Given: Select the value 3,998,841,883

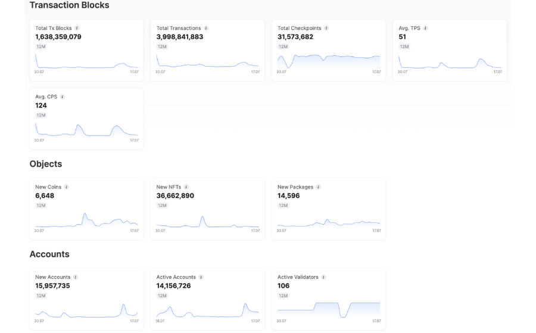Looking at the screenshot, I should pyautogui.click(x=180, y=37).
